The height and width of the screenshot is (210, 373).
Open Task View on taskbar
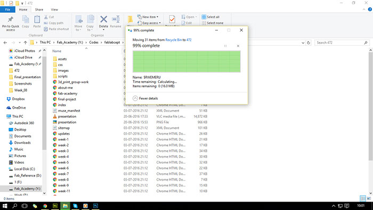coord(25,206)
